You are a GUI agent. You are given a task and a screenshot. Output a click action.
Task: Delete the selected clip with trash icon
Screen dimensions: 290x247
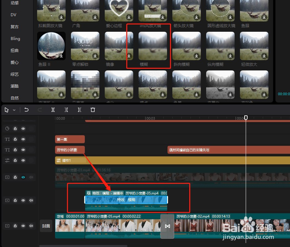point(93,110)
